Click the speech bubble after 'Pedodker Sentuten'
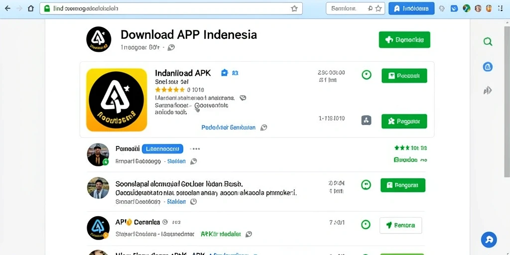510x255 pixels. coord(264,127)
